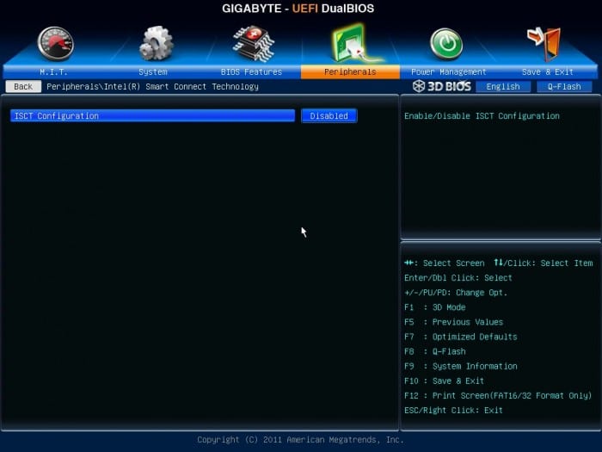Open the BIOS Features chip icon
Viewport: 602px width, 452px height.
coord(254,43)
